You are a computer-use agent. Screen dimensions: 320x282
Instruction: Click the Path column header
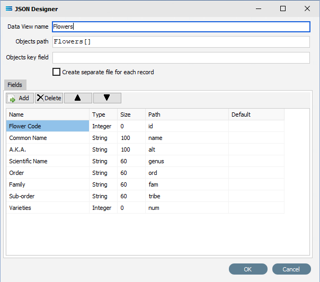[187, 114]
